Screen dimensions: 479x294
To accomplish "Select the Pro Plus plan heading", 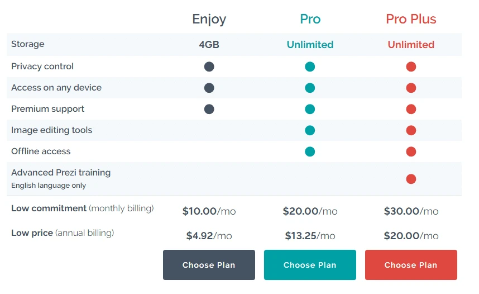I will click(x=411, y=19).
